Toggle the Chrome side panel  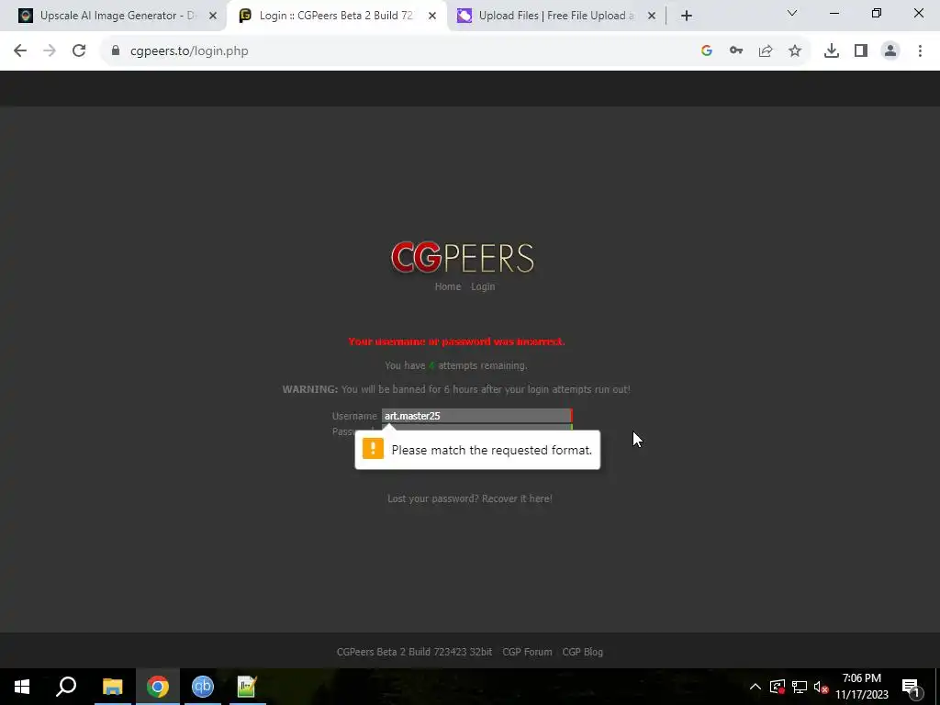click(861, 51)
